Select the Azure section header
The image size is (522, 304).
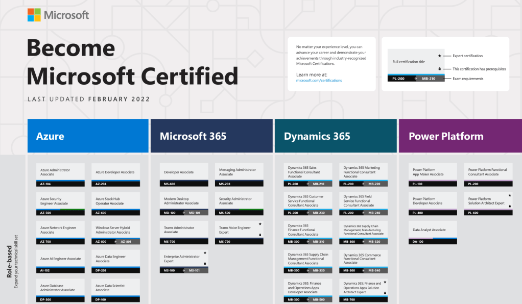(x=88, y=136)
